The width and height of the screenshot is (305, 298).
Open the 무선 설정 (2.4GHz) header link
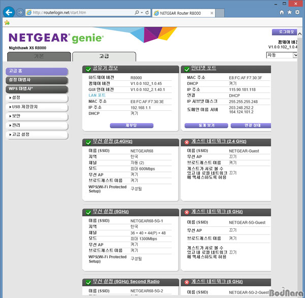112,141
